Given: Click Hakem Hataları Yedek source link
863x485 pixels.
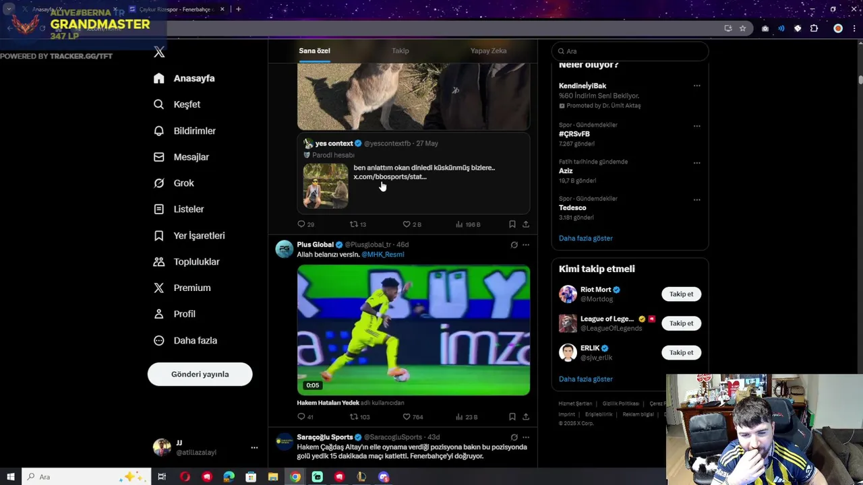Looking at the screenshot, I should [328, 403].
